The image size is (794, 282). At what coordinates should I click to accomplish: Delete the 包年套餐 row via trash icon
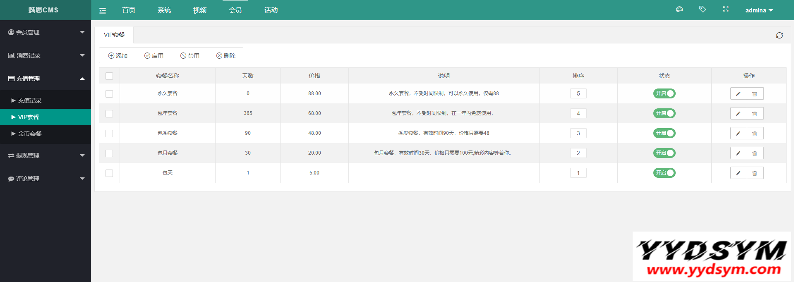click(x=755, y=114)
